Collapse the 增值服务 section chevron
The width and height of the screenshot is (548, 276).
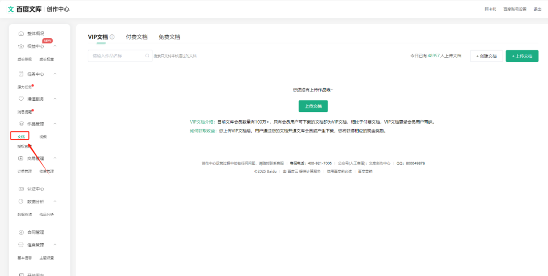[55, 99]
